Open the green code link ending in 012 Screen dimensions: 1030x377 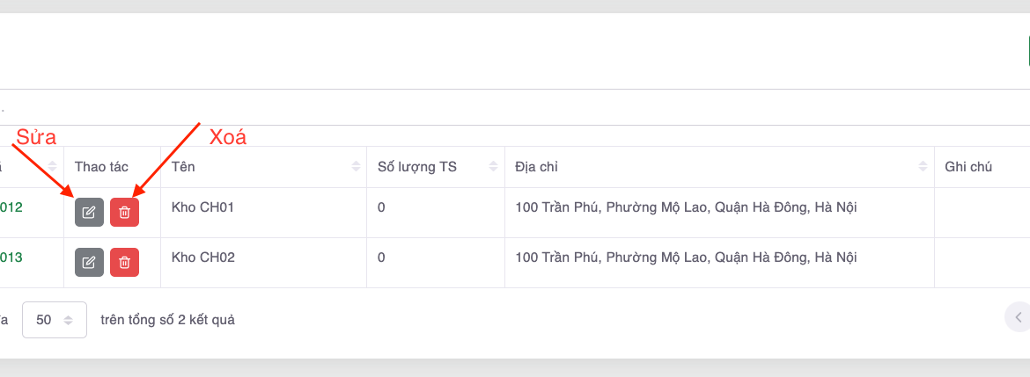(11, 208)
